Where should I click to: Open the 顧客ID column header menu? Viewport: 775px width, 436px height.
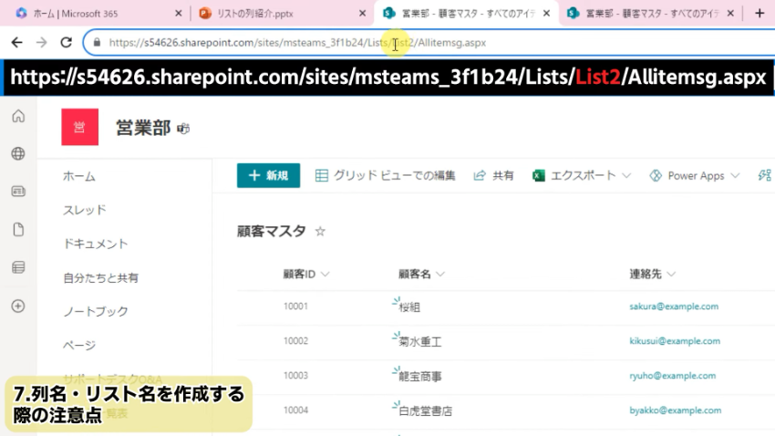[x=306, y=274]
